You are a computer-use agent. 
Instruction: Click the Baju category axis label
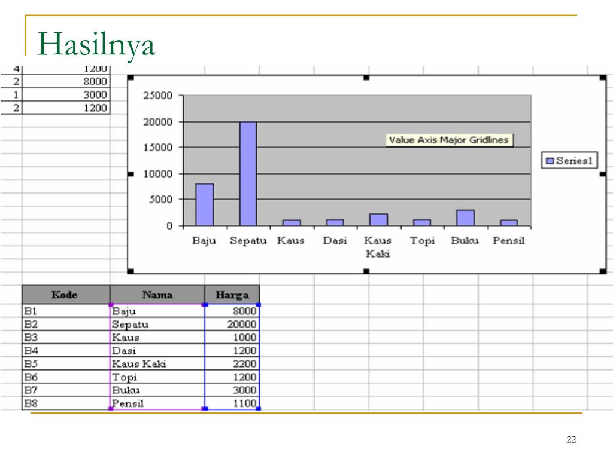(204, 241)
